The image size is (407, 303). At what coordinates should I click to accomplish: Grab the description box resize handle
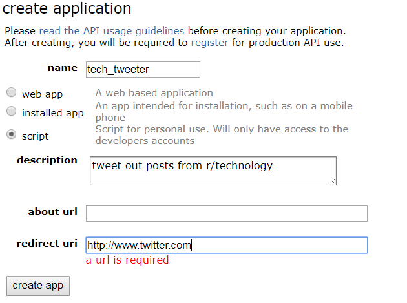click(x=333, y=182)
